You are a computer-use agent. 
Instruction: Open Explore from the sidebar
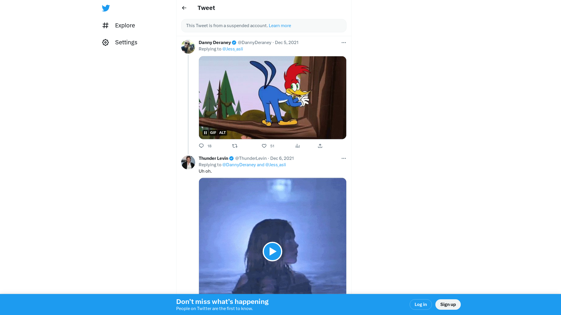[x=119, y=25]
